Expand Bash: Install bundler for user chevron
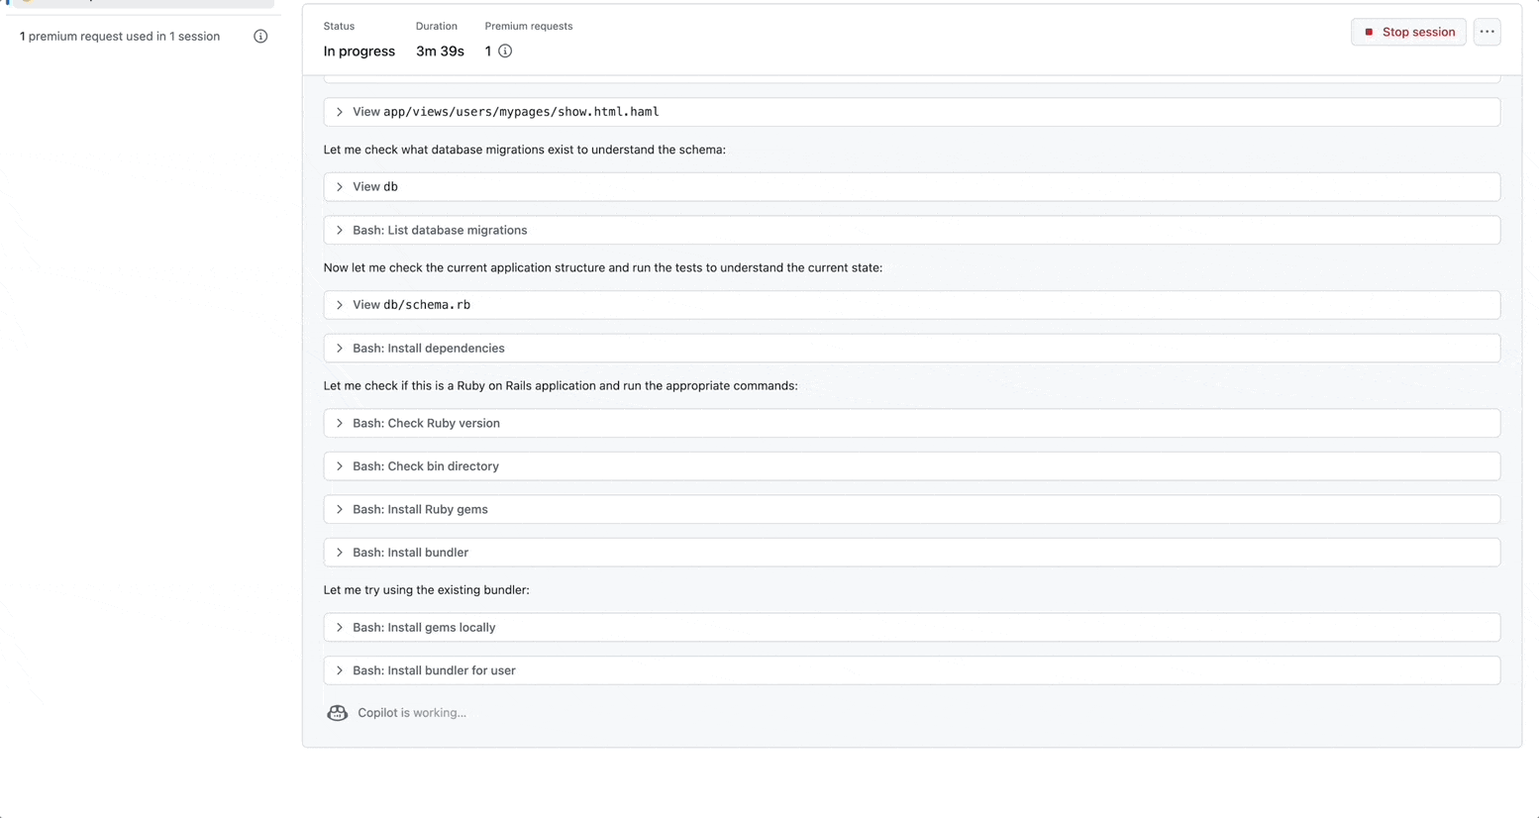 [340, 670]
